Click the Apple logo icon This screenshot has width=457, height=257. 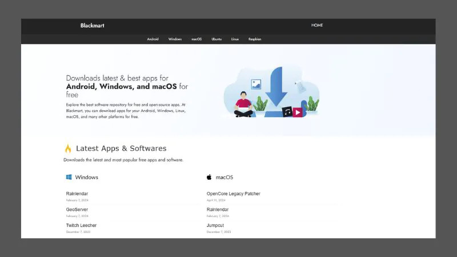pyautogui.click(x=209, y=177)
